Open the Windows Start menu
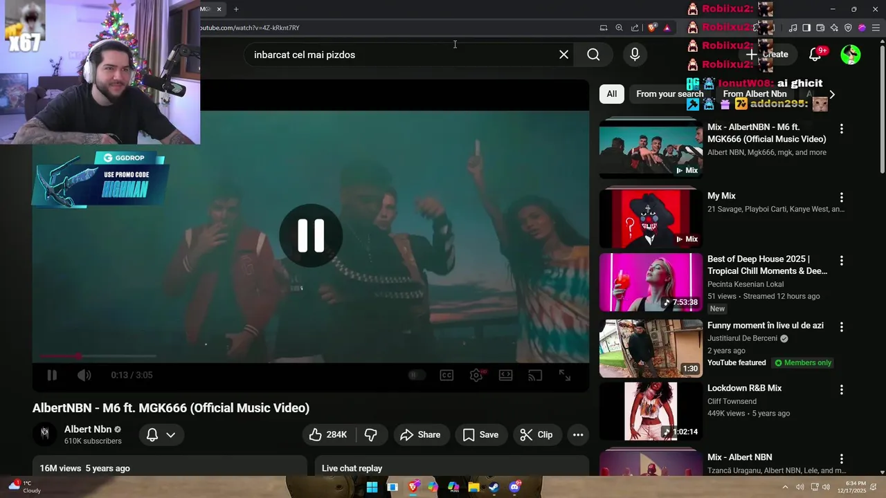Screen dimensions: 886x498 coord(372,487)
